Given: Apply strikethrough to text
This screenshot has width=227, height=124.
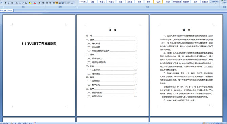Looking at the screenshot, I should pyautogui.click(x=17, y=3).
